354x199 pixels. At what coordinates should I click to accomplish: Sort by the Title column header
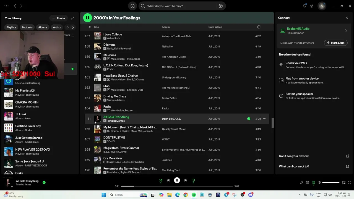point(96,27)
